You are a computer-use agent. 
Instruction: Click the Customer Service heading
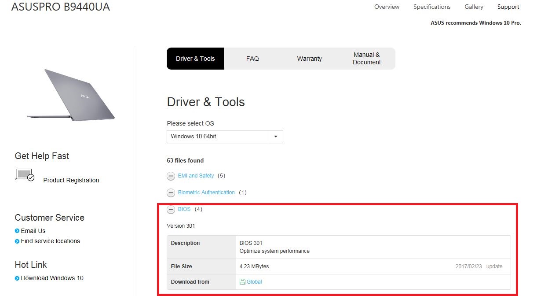pyautogui.click(x=50, y=218)
